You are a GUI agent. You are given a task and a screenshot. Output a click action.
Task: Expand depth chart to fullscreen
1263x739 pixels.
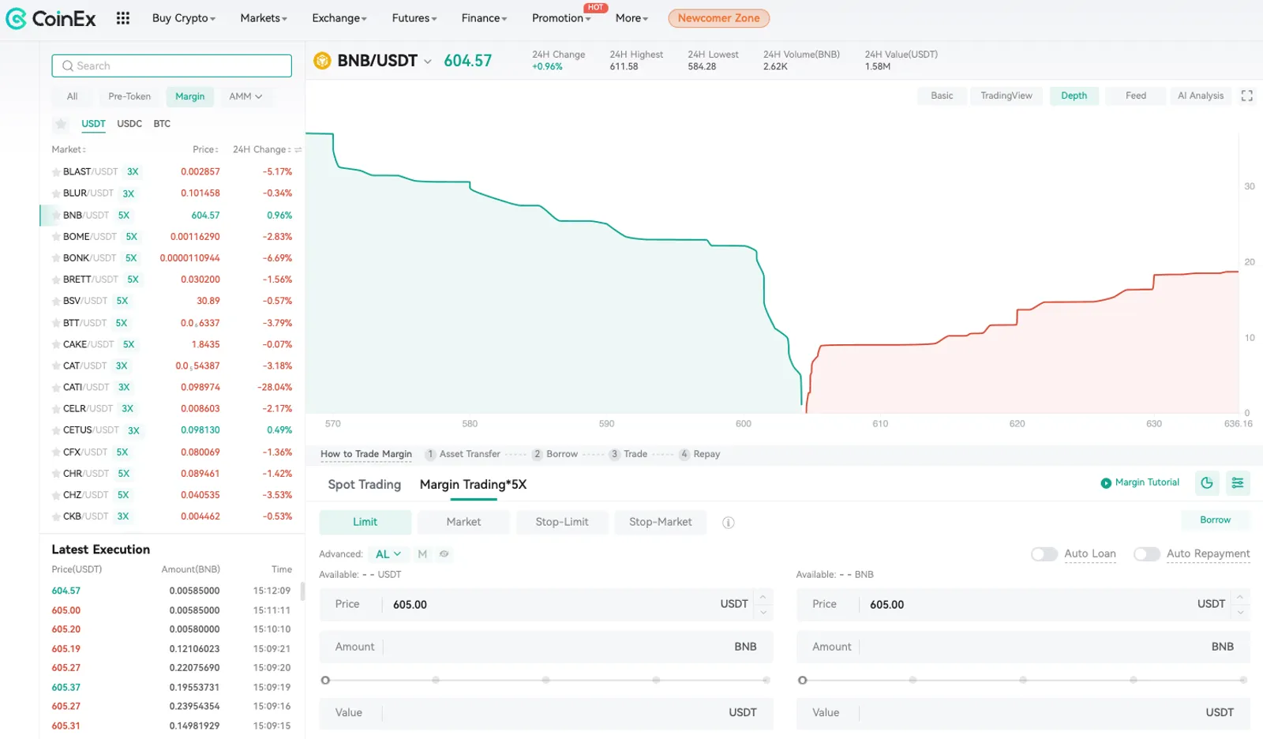click(x=1246, y=96)
